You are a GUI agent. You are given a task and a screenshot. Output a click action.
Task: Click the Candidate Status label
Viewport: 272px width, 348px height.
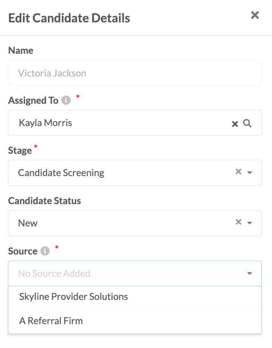click(45, 201)
